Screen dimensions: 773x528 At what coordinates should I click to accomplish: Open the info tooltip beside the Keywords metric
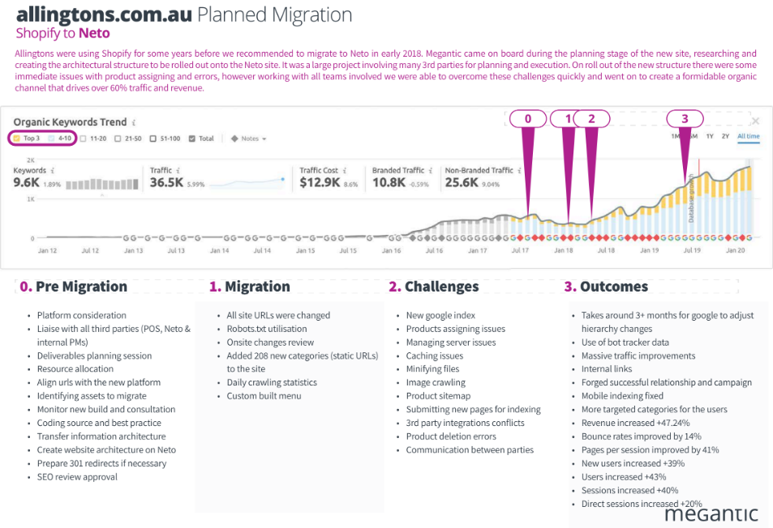tap(51, 169)
